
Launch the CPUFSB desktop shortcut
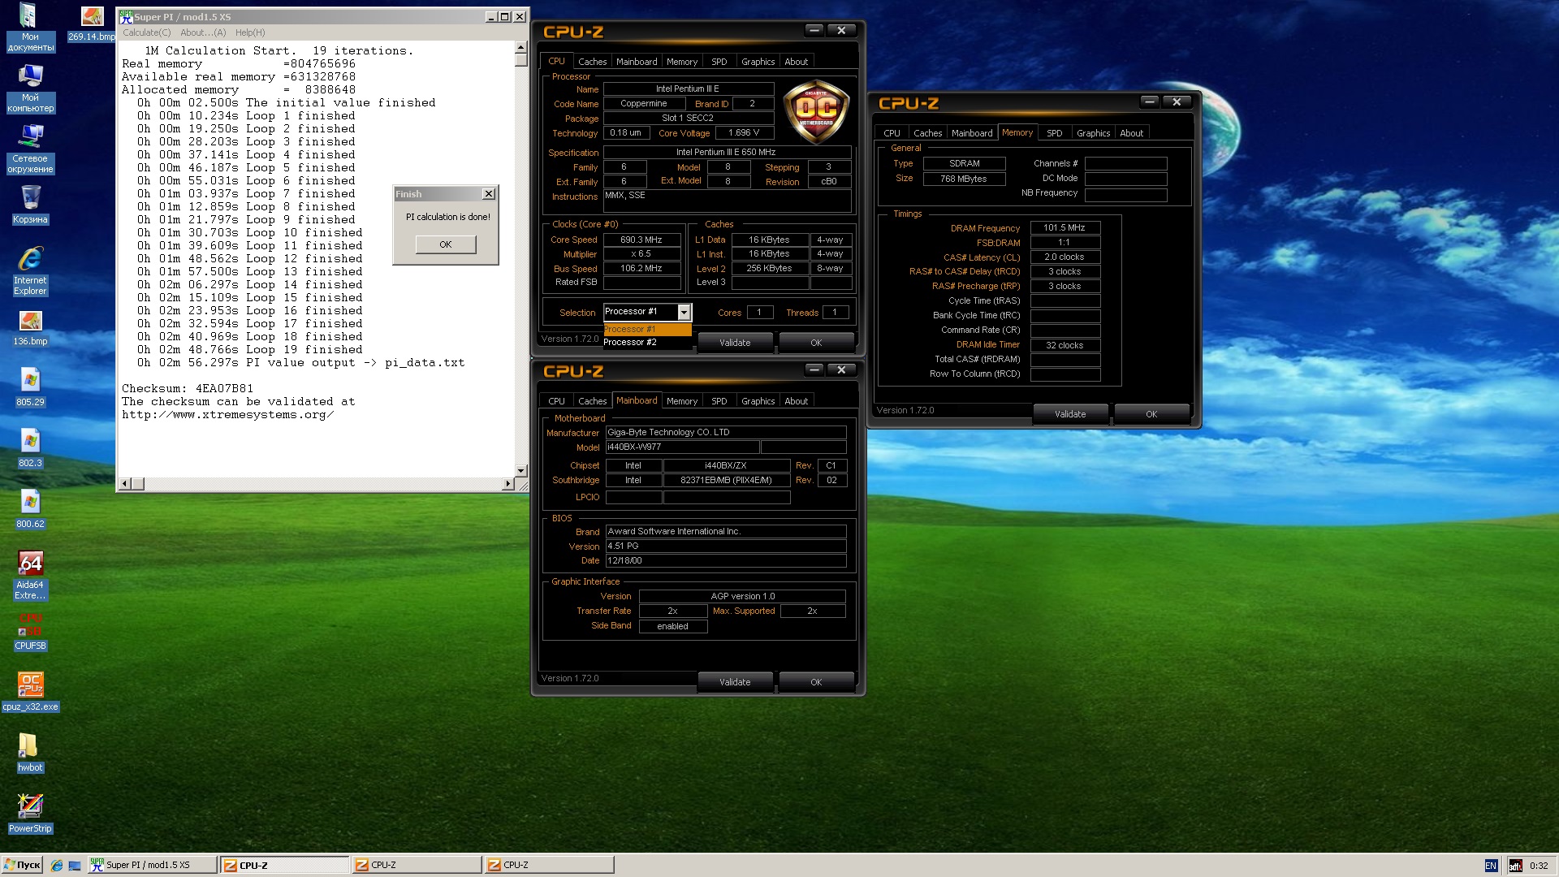click(x=30, y=632)
